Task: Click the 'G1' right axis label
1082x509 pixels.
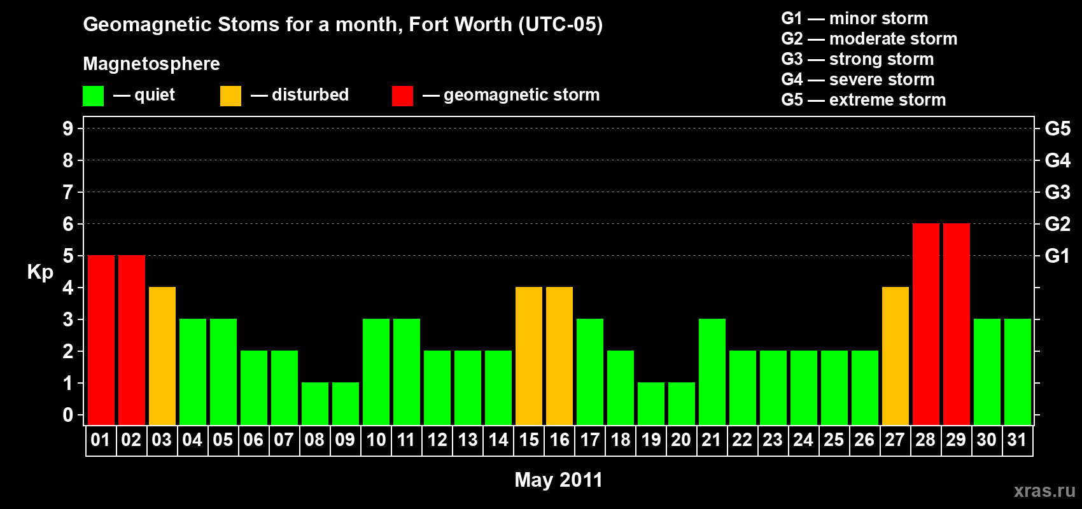Action: 1058,256
